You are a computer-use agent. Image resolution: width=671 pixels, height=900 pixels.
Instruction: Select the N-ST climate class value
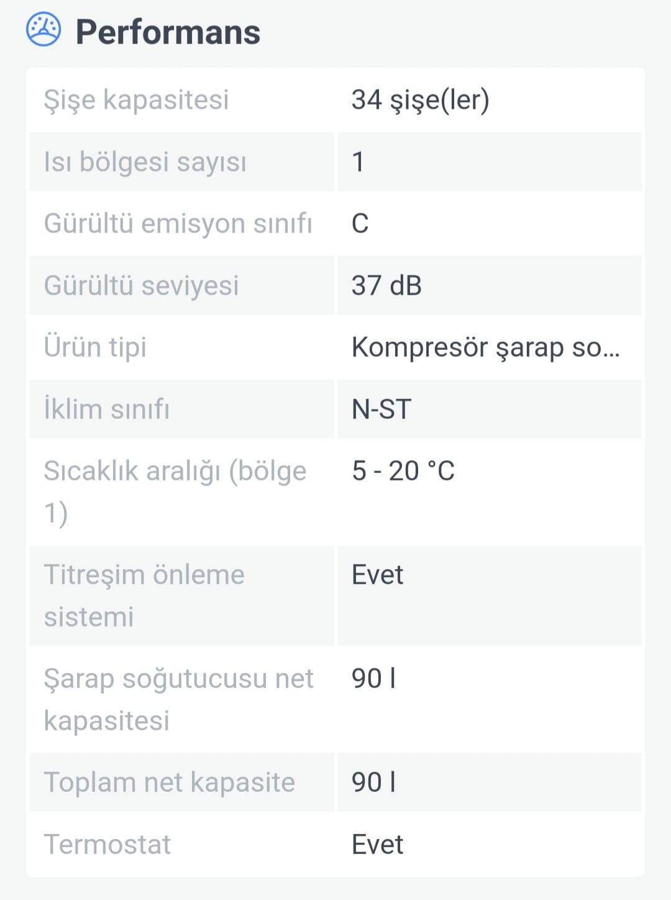point(381,410)
